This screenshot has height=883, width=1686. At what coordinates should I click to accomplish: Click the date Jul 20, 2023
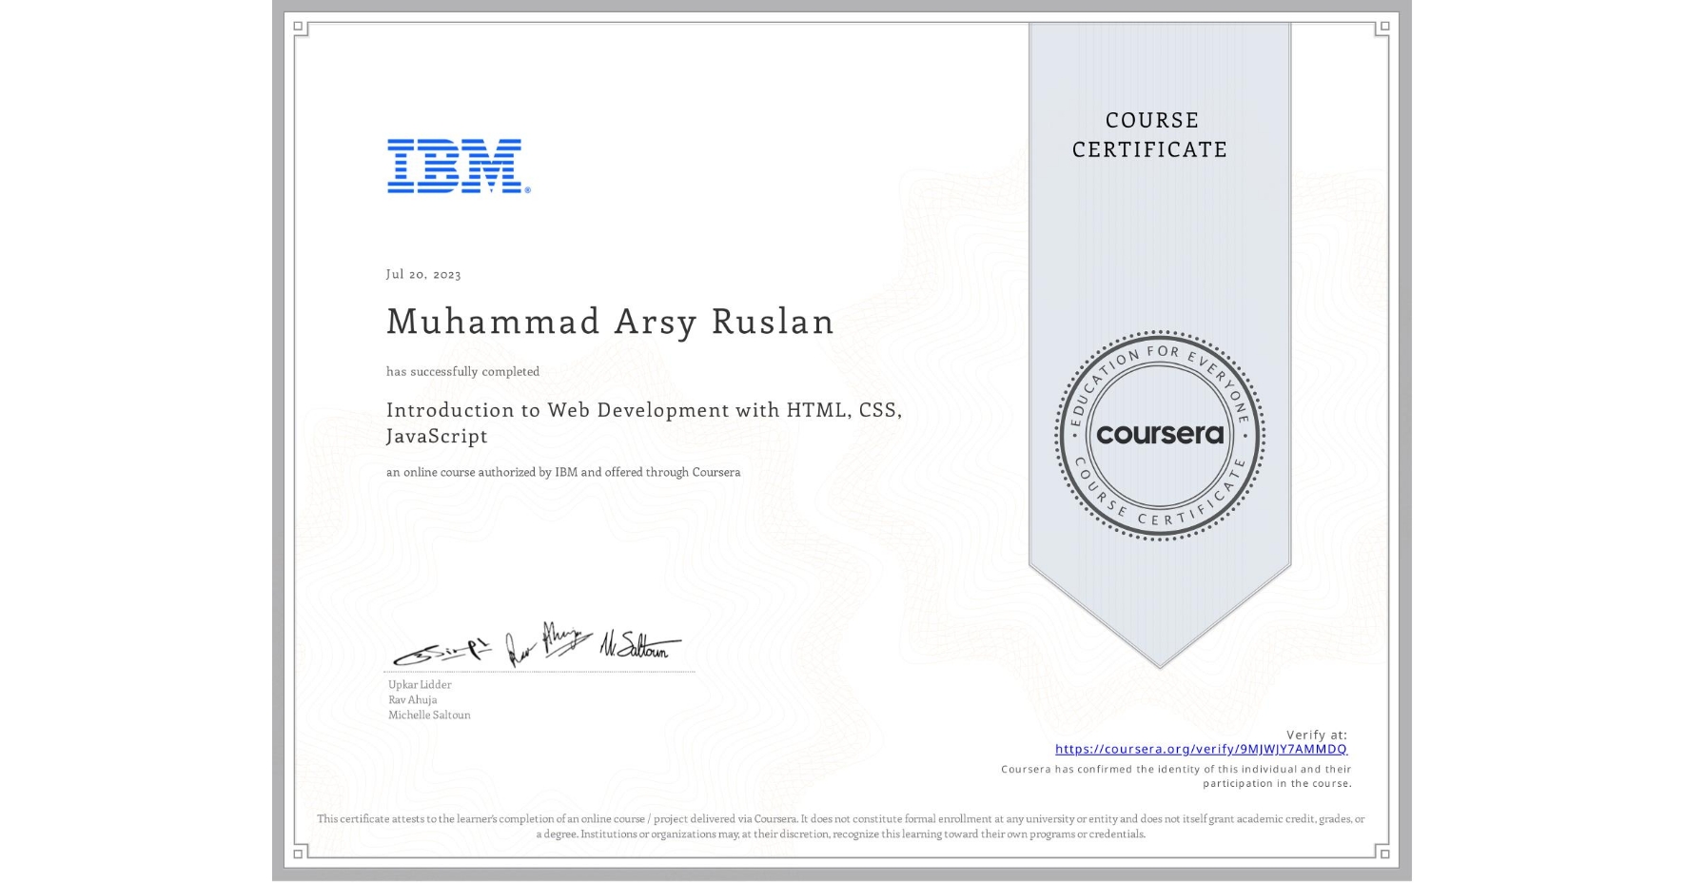click(x=422, y=274)
